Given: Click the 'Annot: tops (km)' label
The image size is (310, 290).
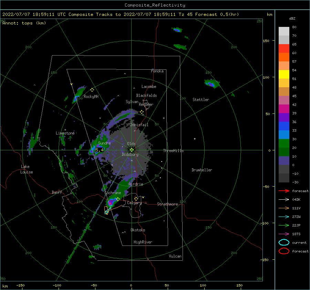Looking at the screenshot, I should 24,23.
